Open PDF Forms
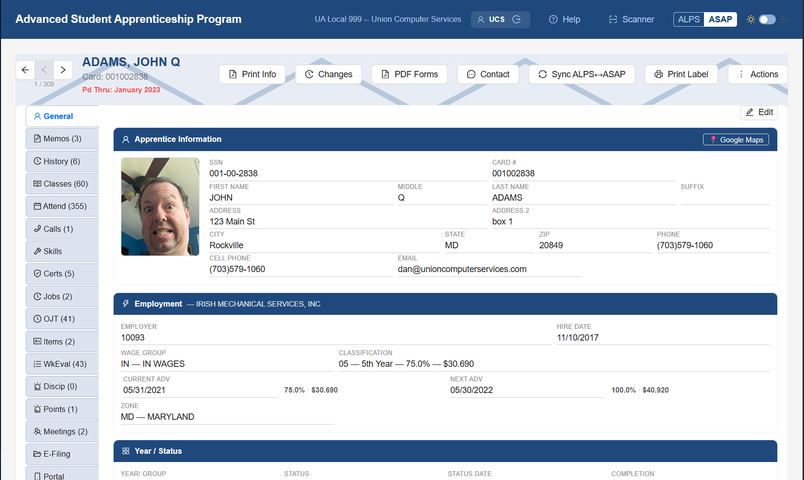 409,74
